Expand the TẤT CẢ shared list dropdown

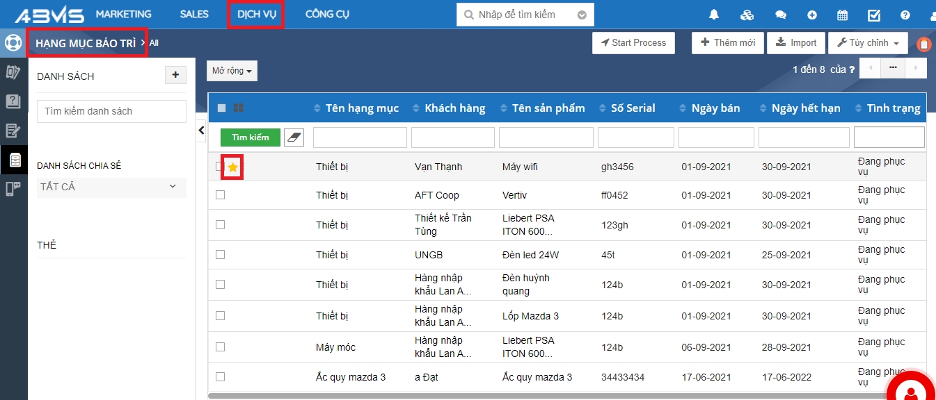pos(111,187)
